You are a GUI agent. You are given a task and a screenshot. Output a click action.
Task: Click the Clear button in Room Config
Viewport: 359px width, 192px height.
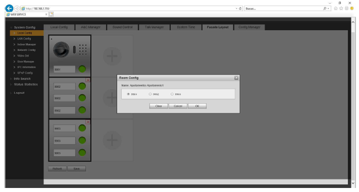pos(159,106)
